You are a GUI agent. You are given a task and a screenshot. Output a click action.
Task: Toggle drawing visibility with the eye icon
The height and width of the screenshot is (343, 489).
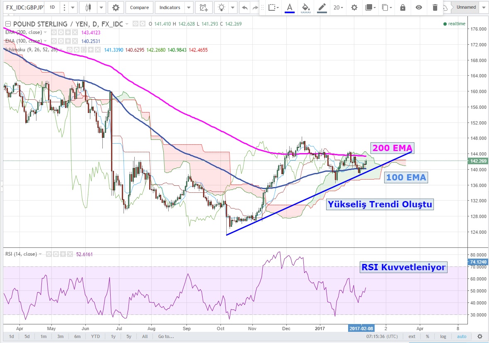(x=419, y=7)
